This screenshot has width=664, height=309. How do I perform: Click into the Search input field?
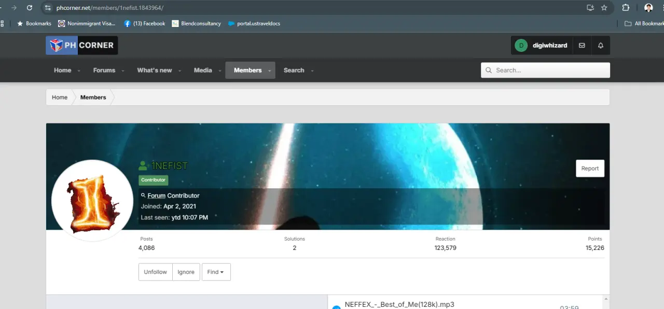[x=545, y=70]
